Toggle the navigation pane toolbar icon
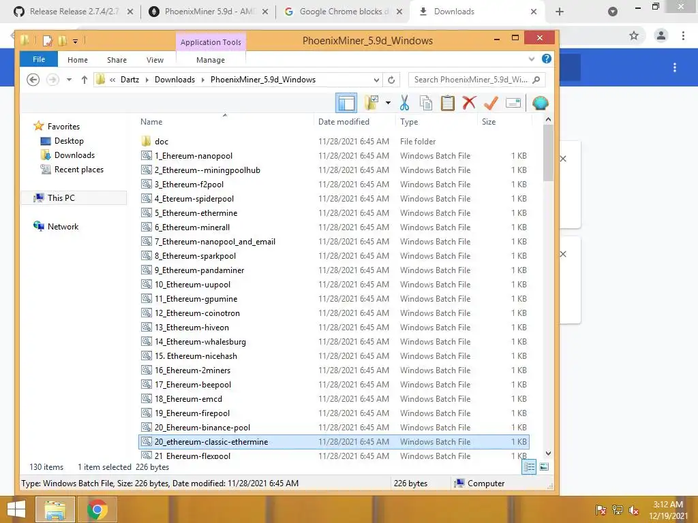The height and width of the screenshot is (523, 698). pyautogui.click(x=346, y=104)
